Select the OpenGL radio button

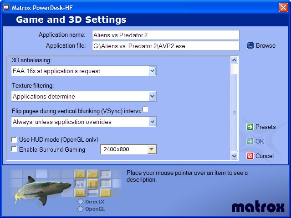[x=80, y=209]
